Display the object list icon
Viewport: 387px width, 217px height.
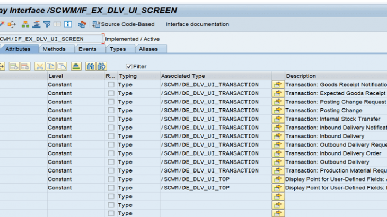36,24
